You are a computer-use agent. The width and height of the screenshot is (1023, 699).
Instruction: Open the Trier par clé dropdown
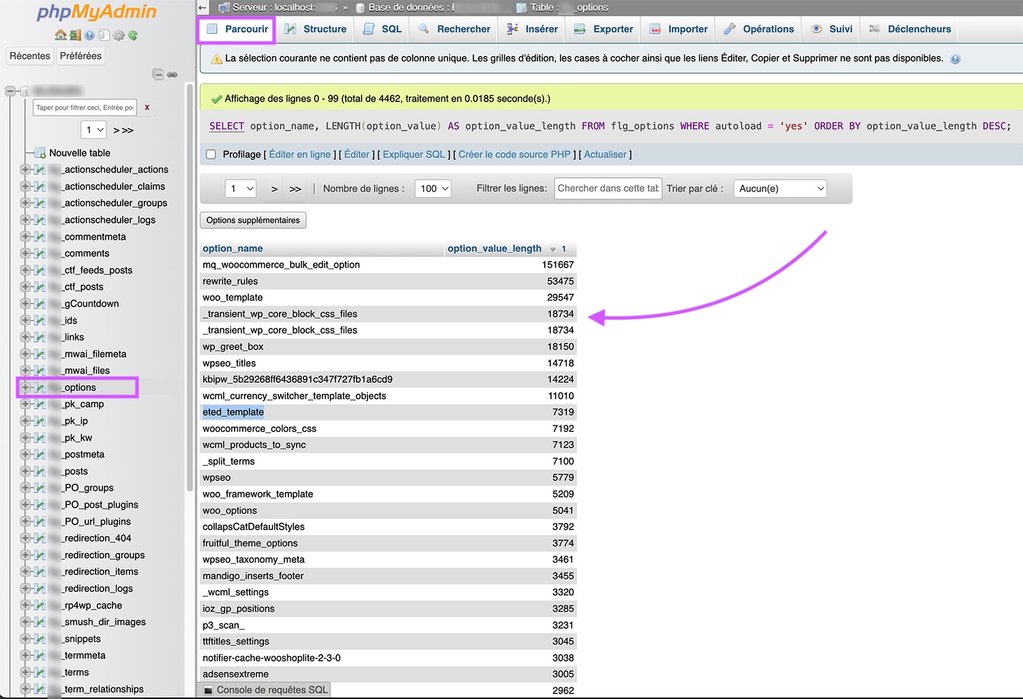[x=780, y=189]
